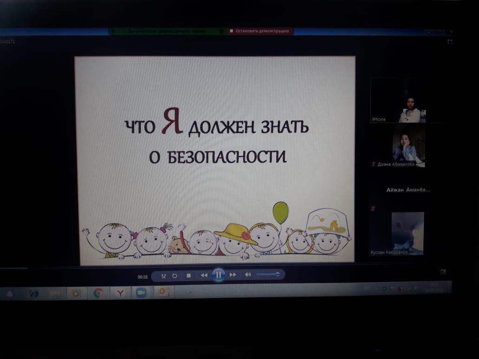The width and height of the screenshot is (479, 359).
Task: Open the grid view icon above participants
Action: click(449, 42)
